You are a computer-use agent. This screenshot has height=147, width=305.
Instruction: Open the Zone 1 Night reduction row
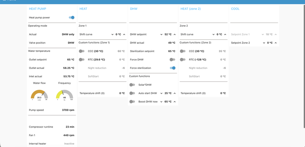(102, 68)
